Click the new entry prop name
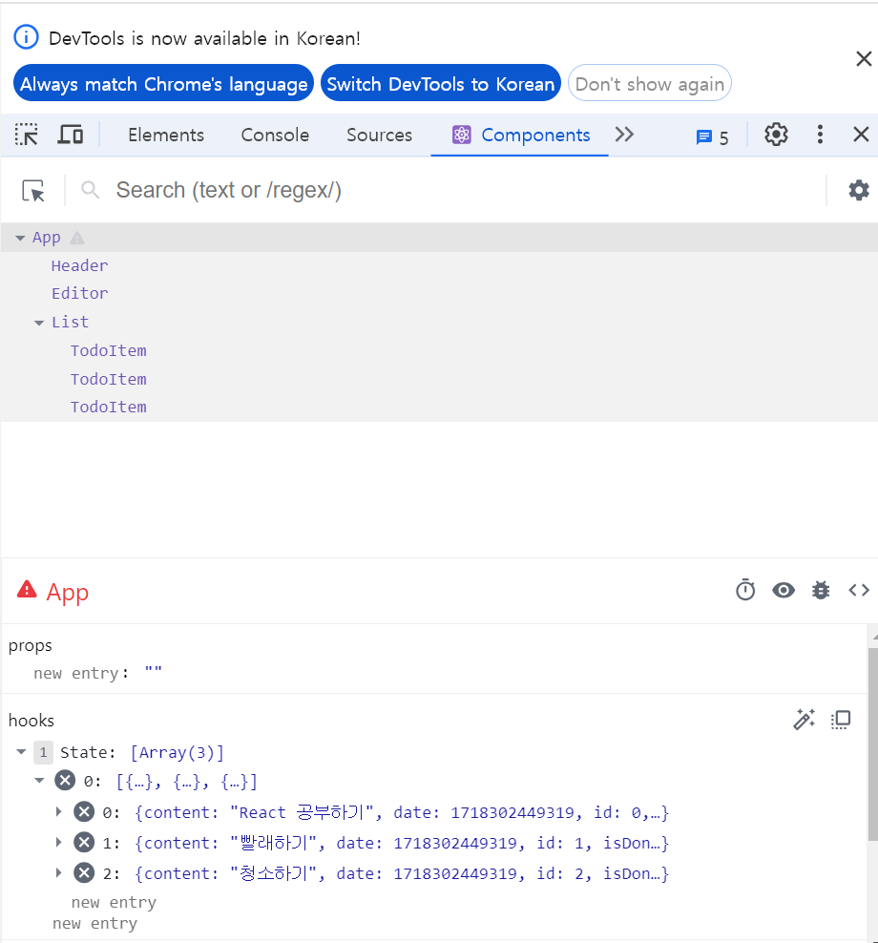This screenshot has width=878, height=943. point(75,673)
